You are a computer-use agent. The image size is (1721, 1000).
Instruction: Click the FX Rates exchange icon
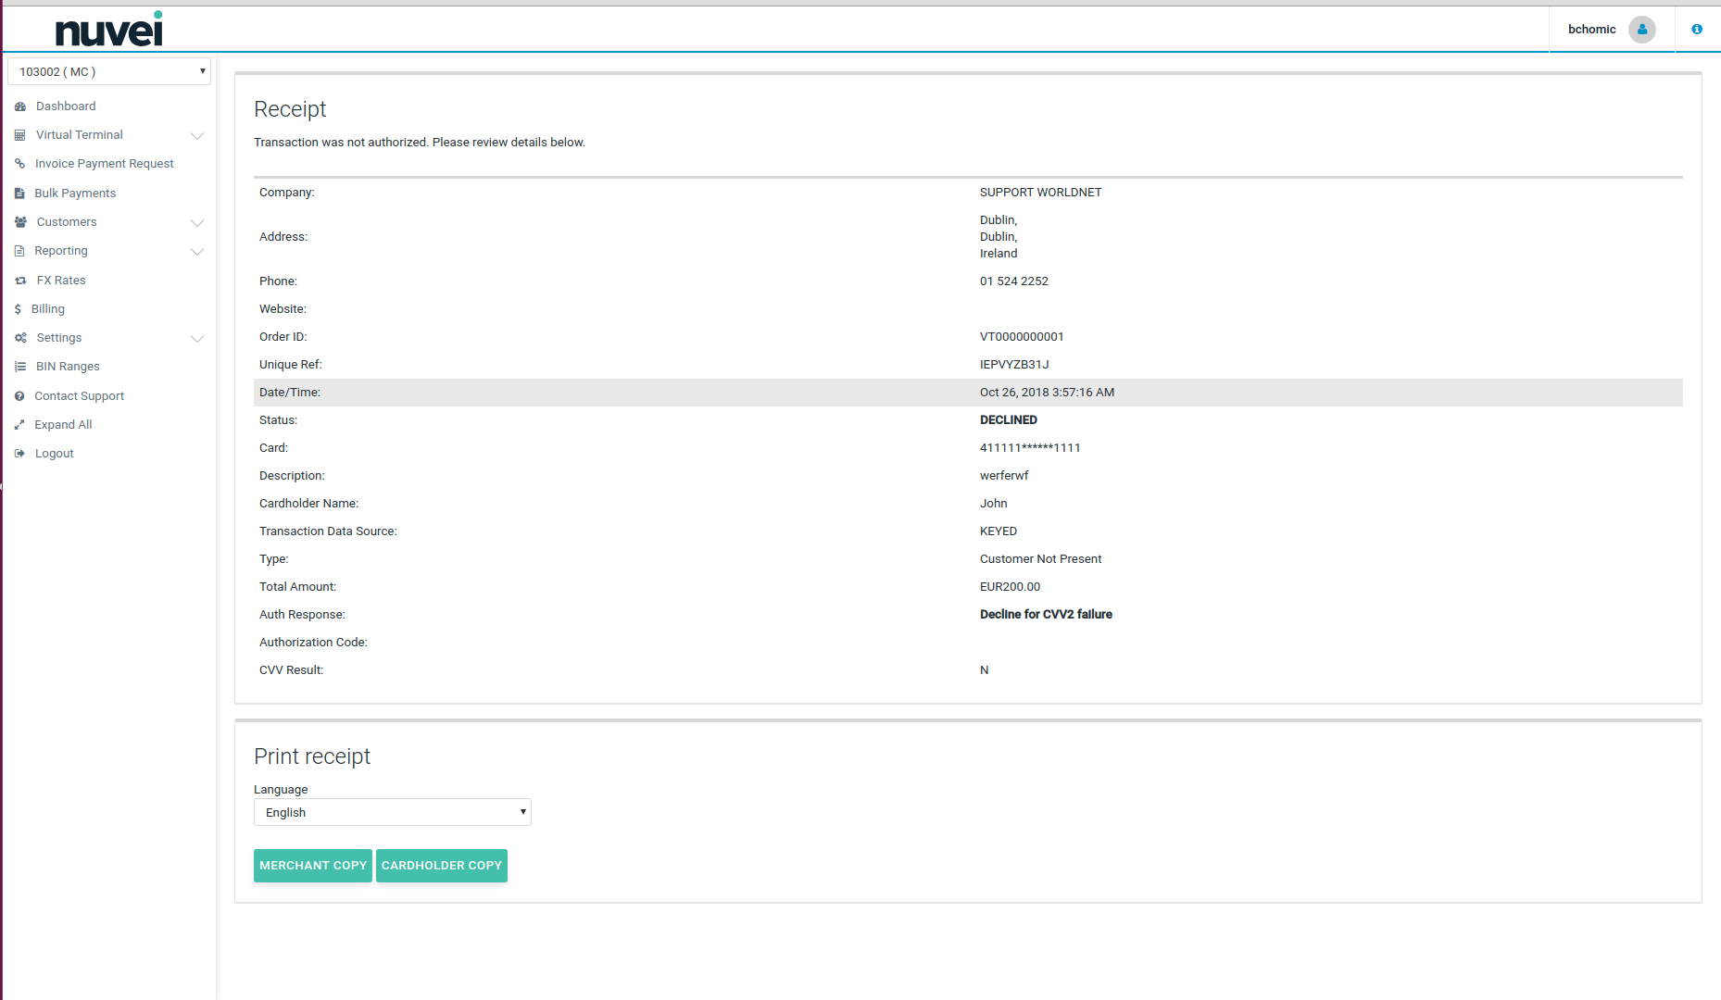tap(20, 281)
